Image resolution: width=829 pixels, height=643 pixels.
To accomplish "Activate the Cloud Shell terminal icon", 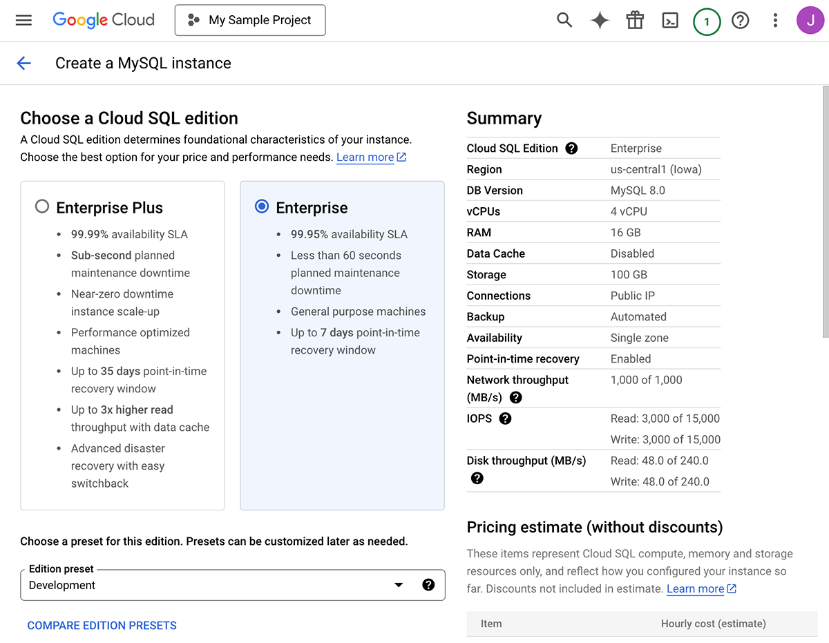I will (x=670, y=21).
